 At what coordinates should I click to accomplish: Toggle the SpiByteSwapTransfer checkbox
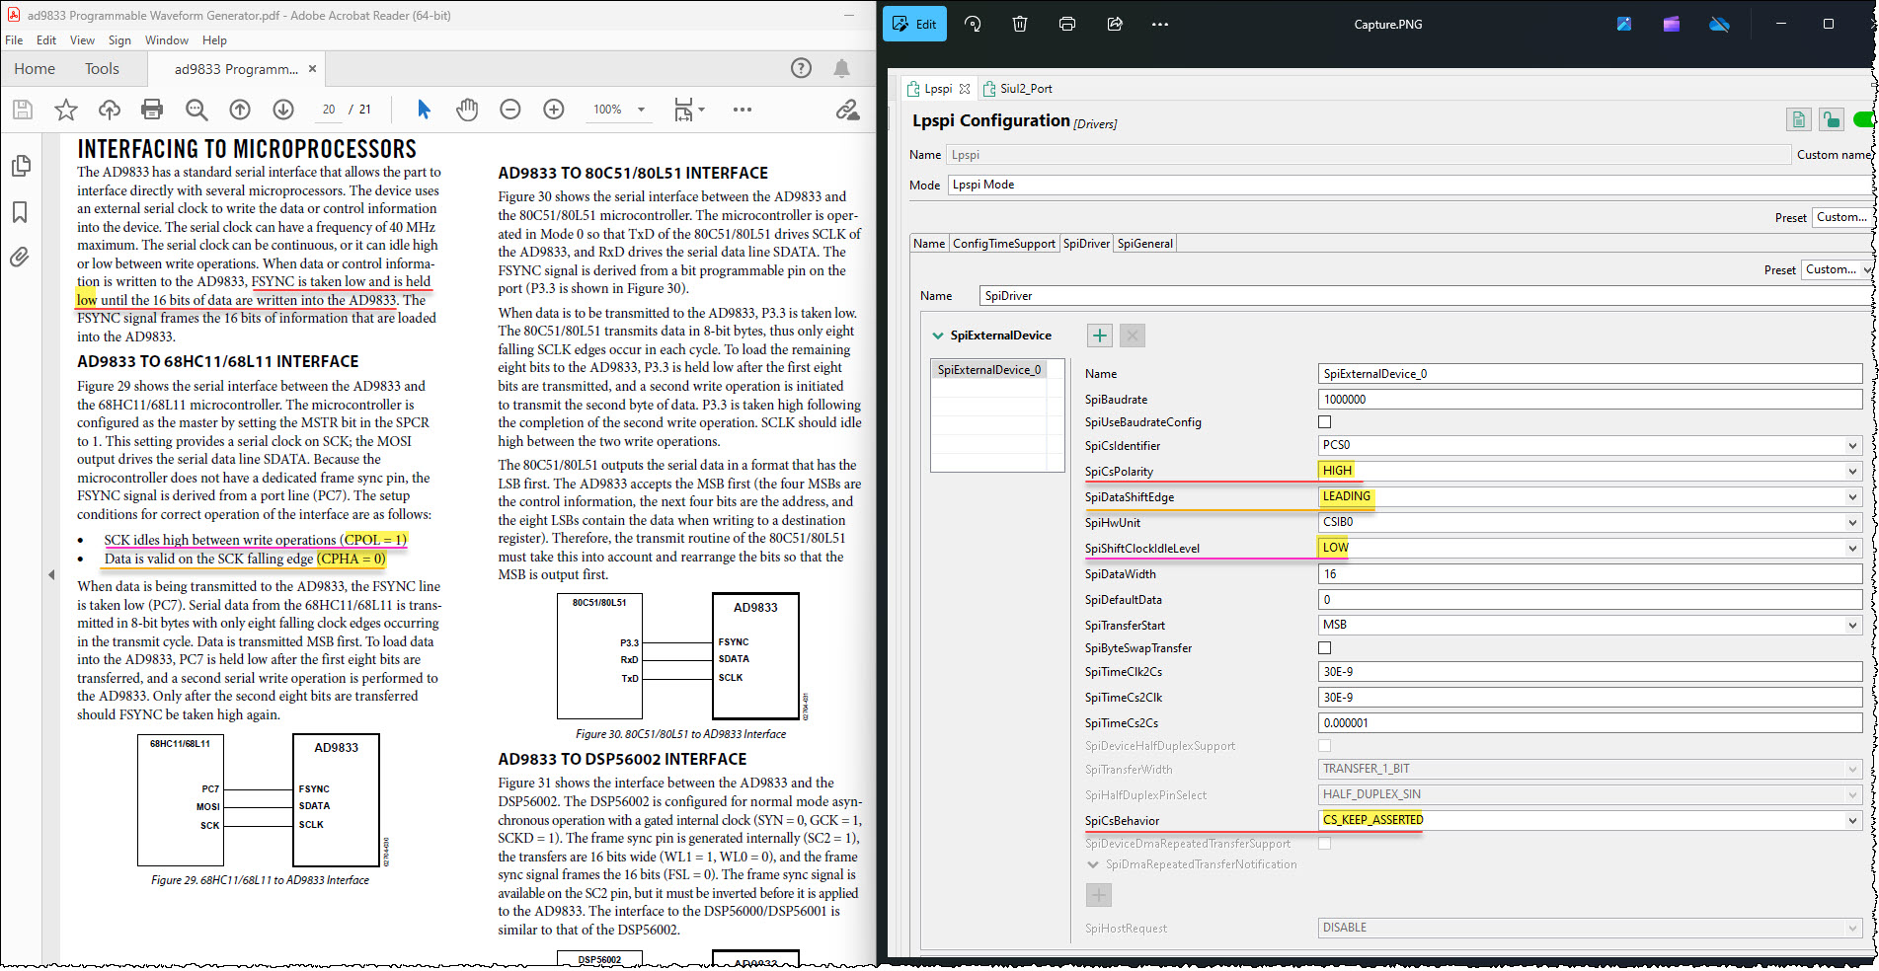click(1325, 648)
